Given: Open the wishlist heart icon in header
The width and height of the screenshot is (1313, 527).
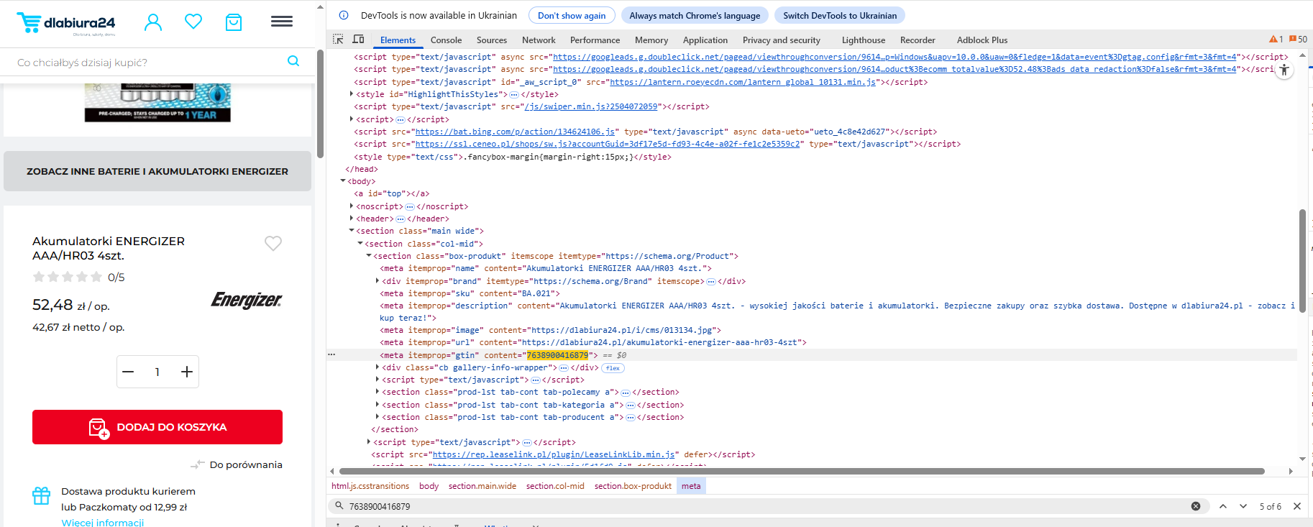Looking at the screenshot, I should pyautogui.click(x=193, y=22).
